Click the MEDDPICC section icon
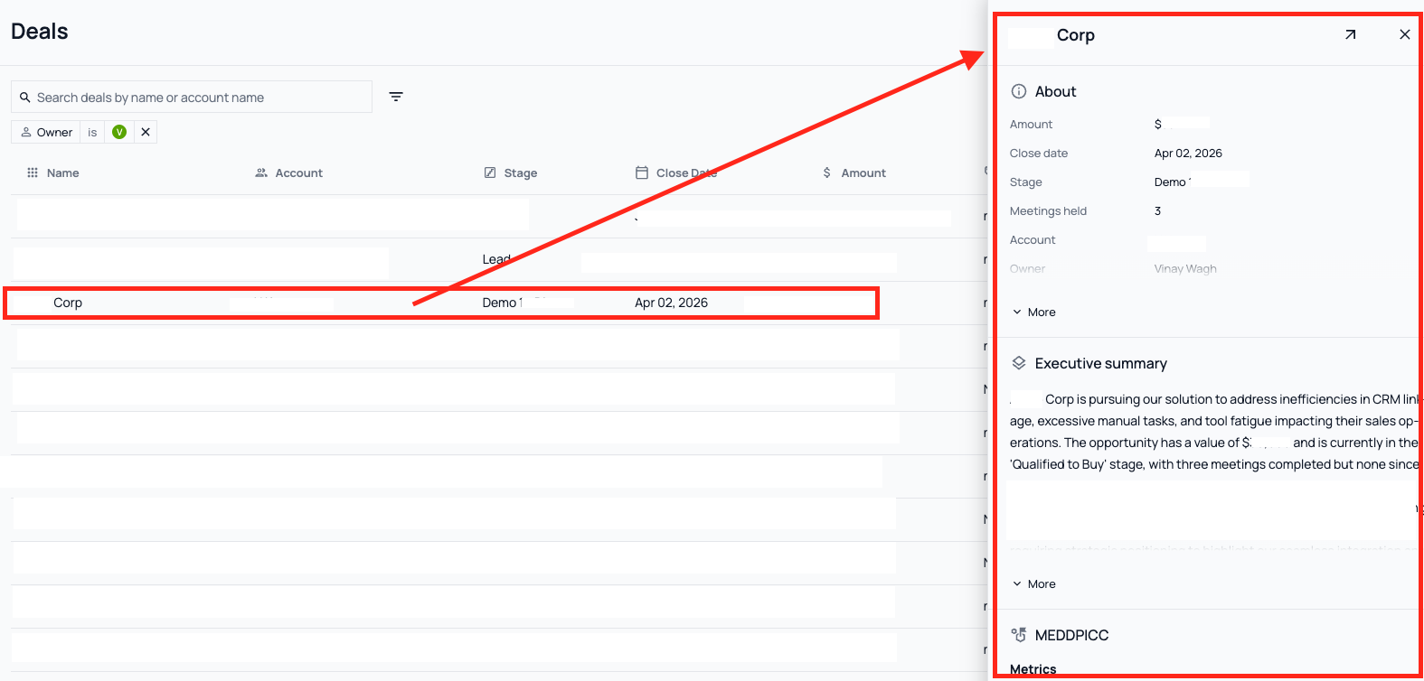 click(1019, 635)
